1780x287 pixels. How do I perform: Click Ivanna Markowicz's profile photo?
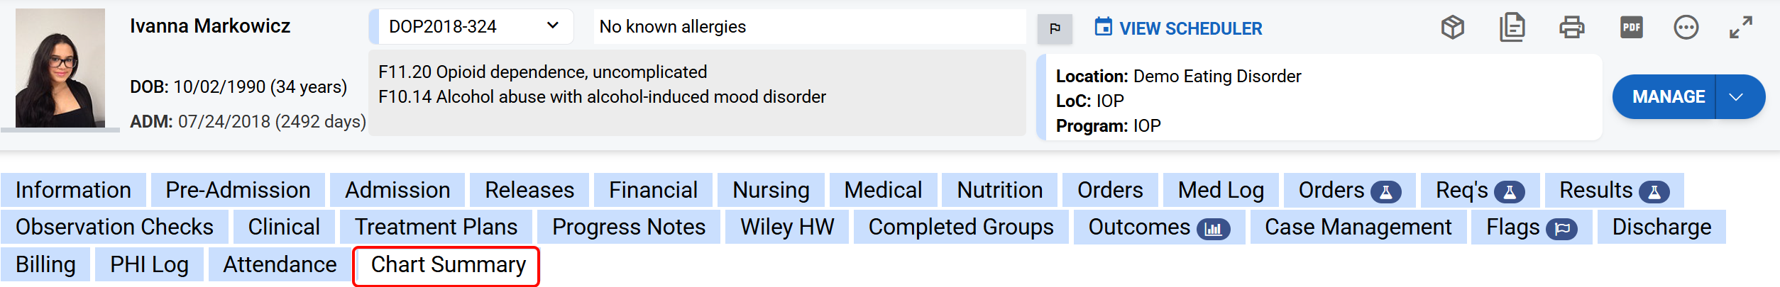[60, 68]
